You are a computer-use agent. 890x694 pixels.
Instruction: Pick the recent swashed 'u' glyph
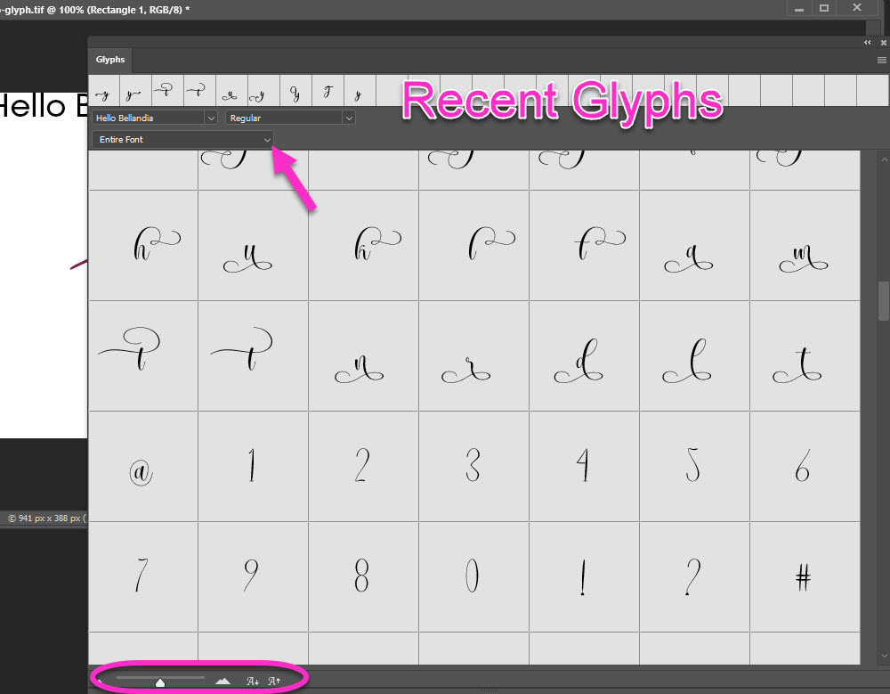231,90
